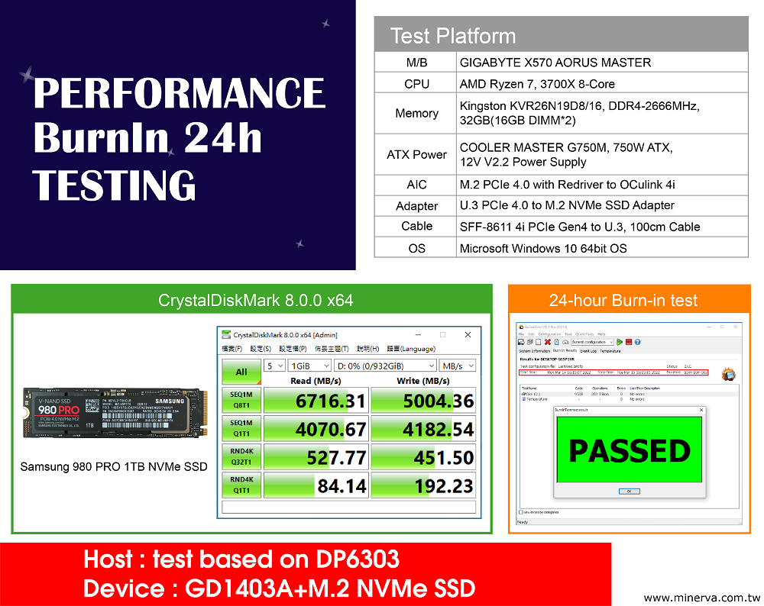Run the RND4K Q1T1 test
Viewport: 764px width, 606px height.
click(x=241, y=485)
